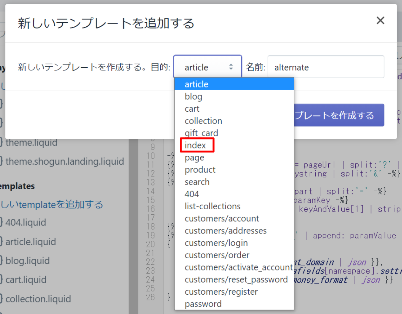Pick customers/order from list
Viewport: 402px width, 314px height.
234,255
